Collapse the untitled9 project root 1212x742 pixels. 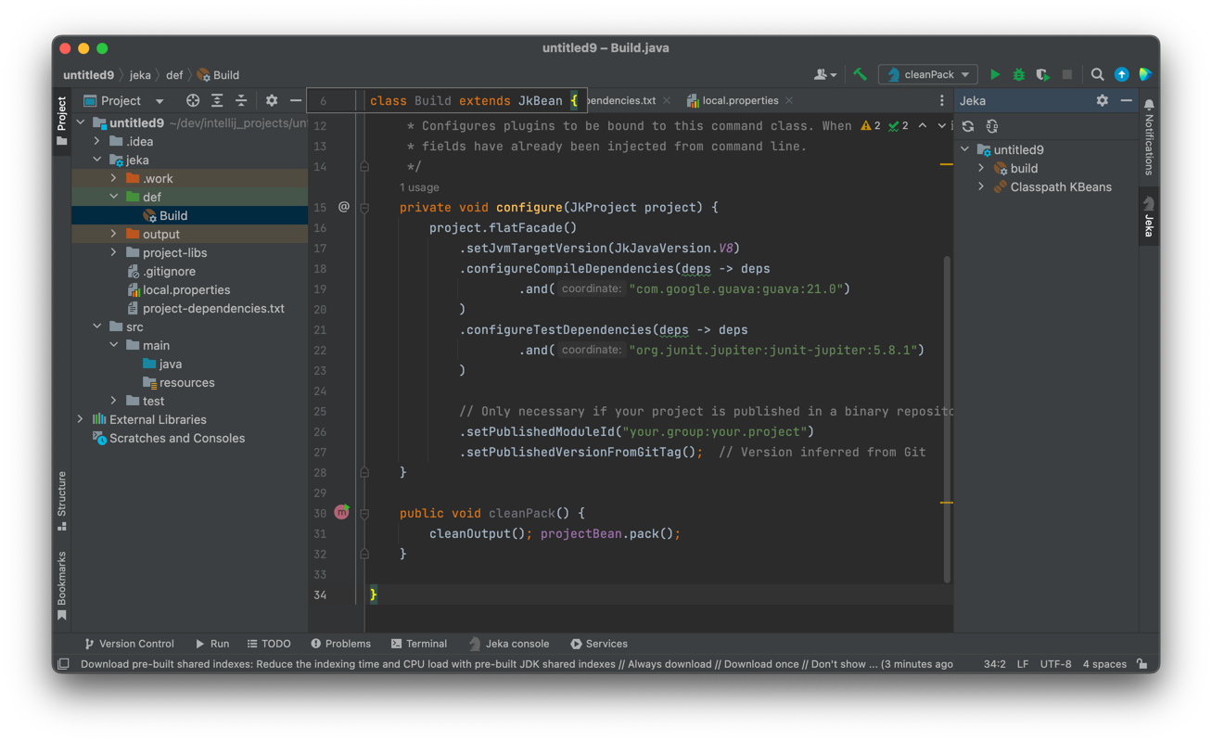pyautogui.click(x=81, y=122)
